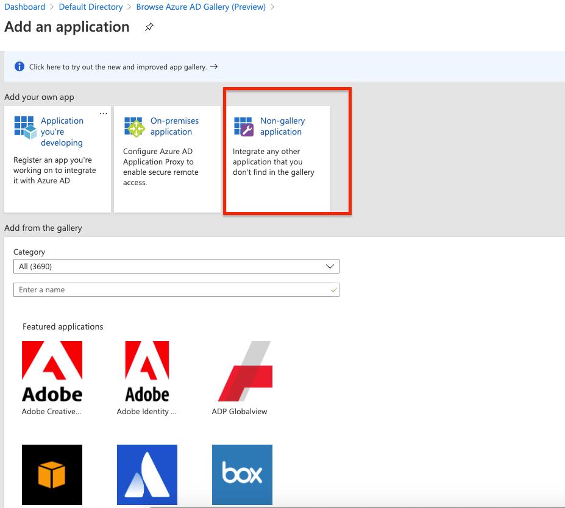The width and height of the screenshot is (565, 508).
Task: Go to Default Directory breadcrumb
Action: [x=91, y=7]
